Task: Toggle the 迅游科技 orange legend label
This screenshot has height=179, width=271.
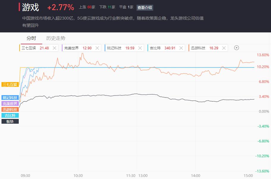Action: (x=10, y=109)
